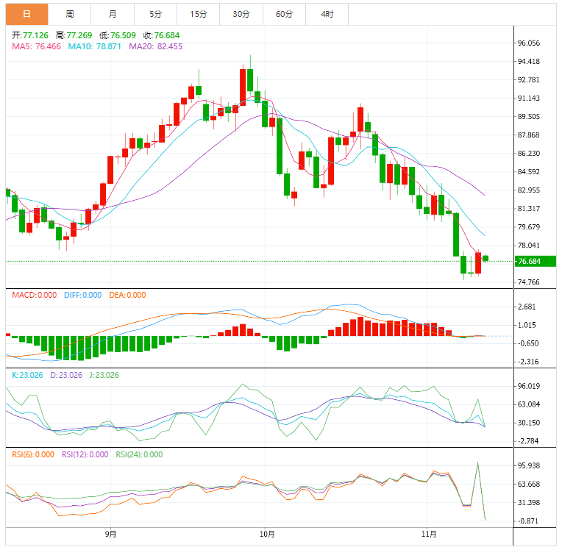Switch to the 4时 chart tab

[327, 14]
